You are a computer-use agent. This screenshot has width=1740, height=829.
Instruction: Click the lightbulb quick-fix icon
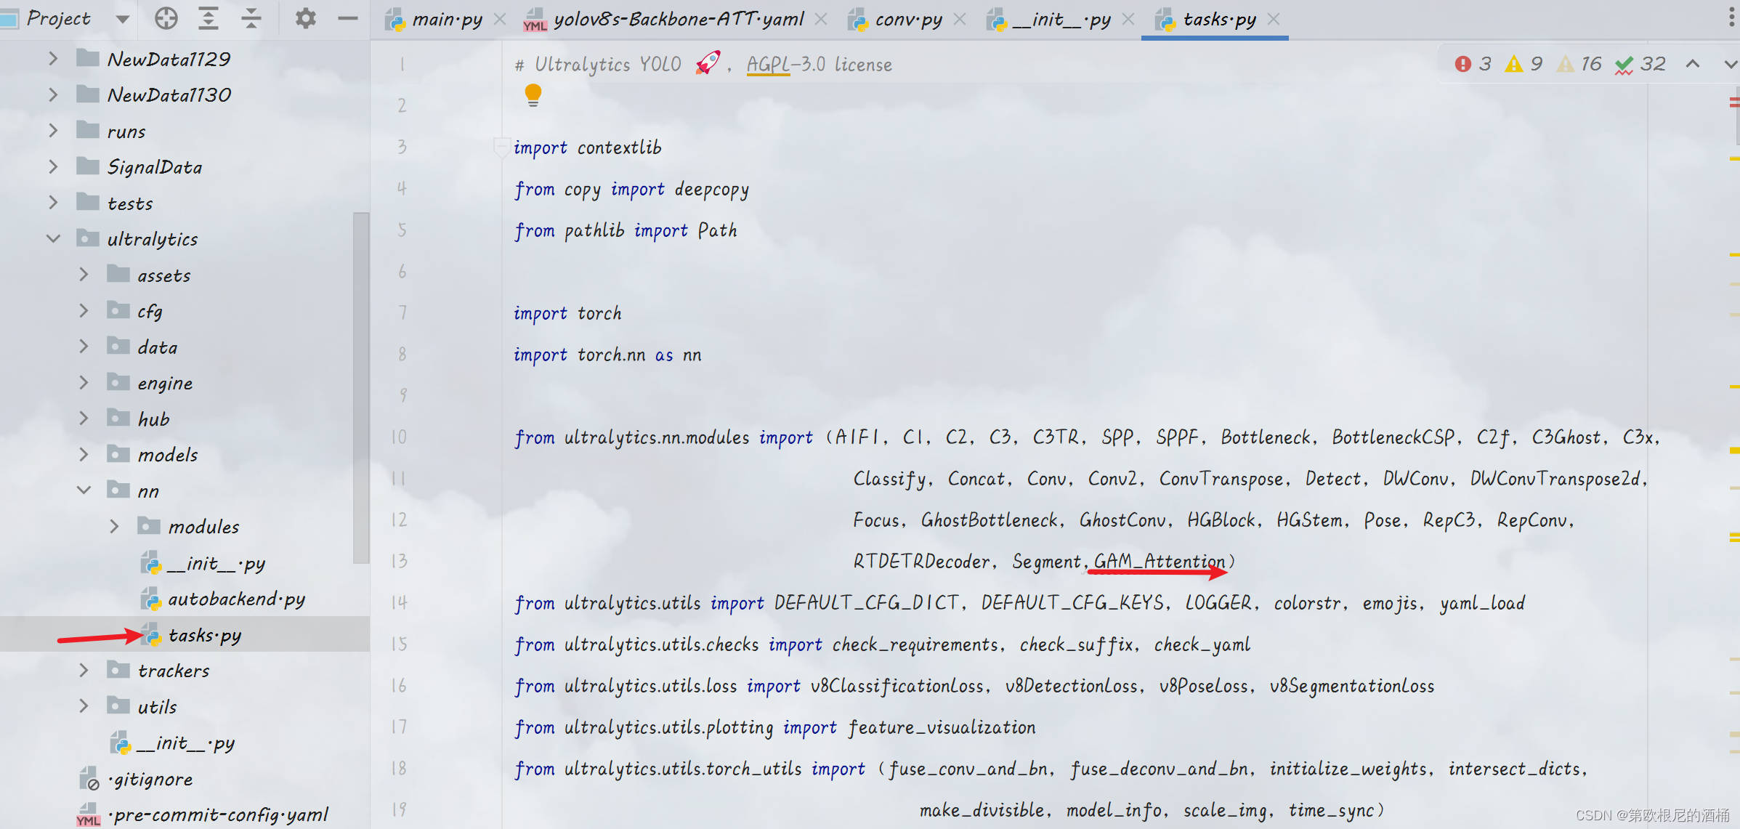533,95
